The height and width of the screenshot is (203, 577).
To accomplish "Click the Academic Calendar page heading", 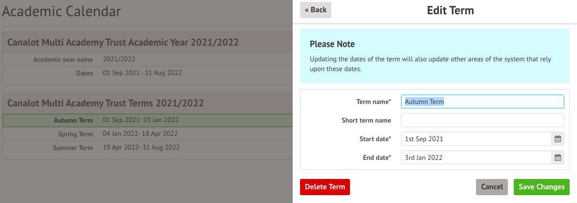I will click(61, 11).
